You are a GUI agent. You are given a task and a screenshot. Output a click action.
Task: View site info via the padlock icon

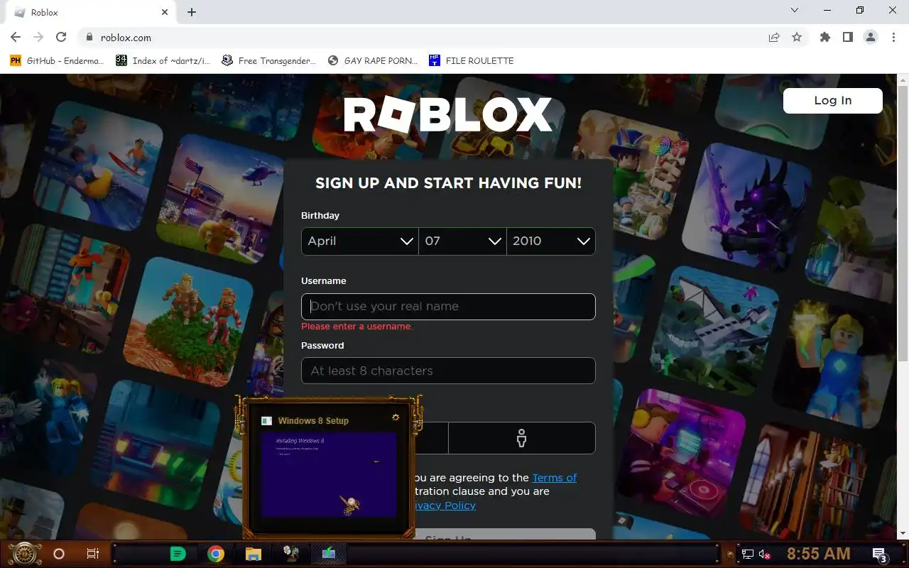coord(89,38)
